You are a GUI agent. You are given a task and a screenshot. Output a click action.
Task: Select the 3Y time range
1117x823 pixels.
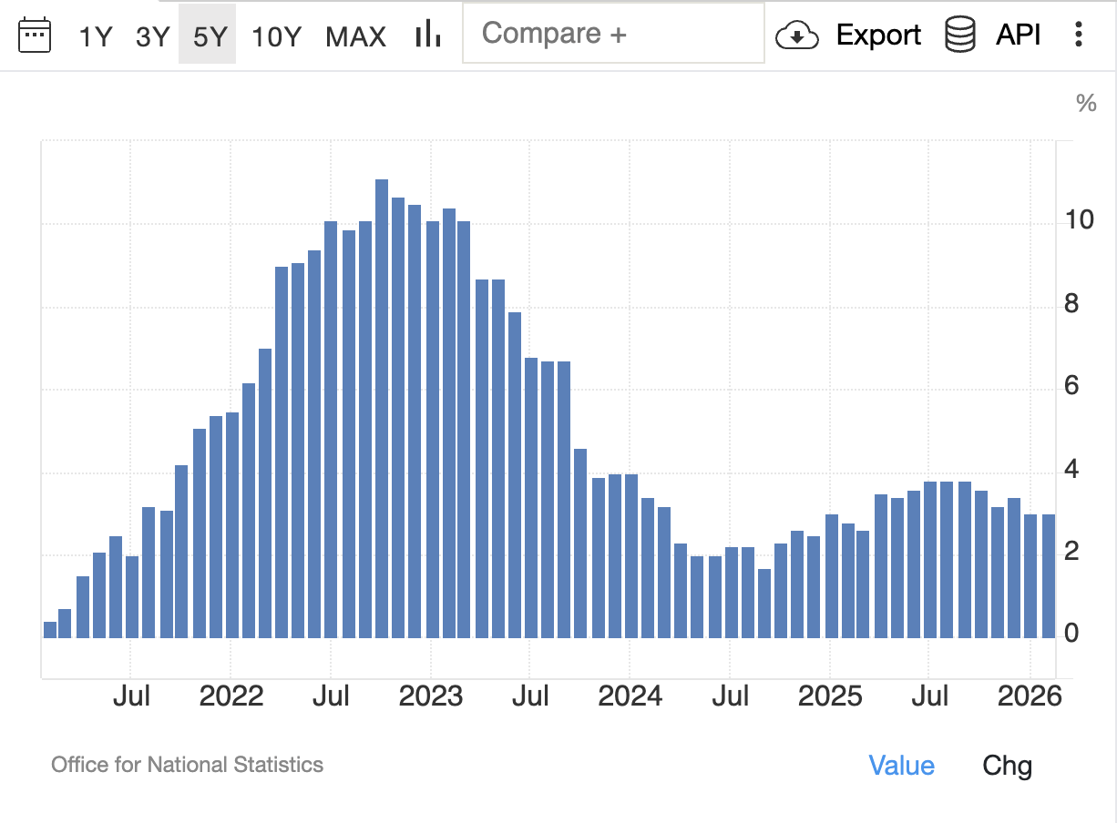point(152,36)
